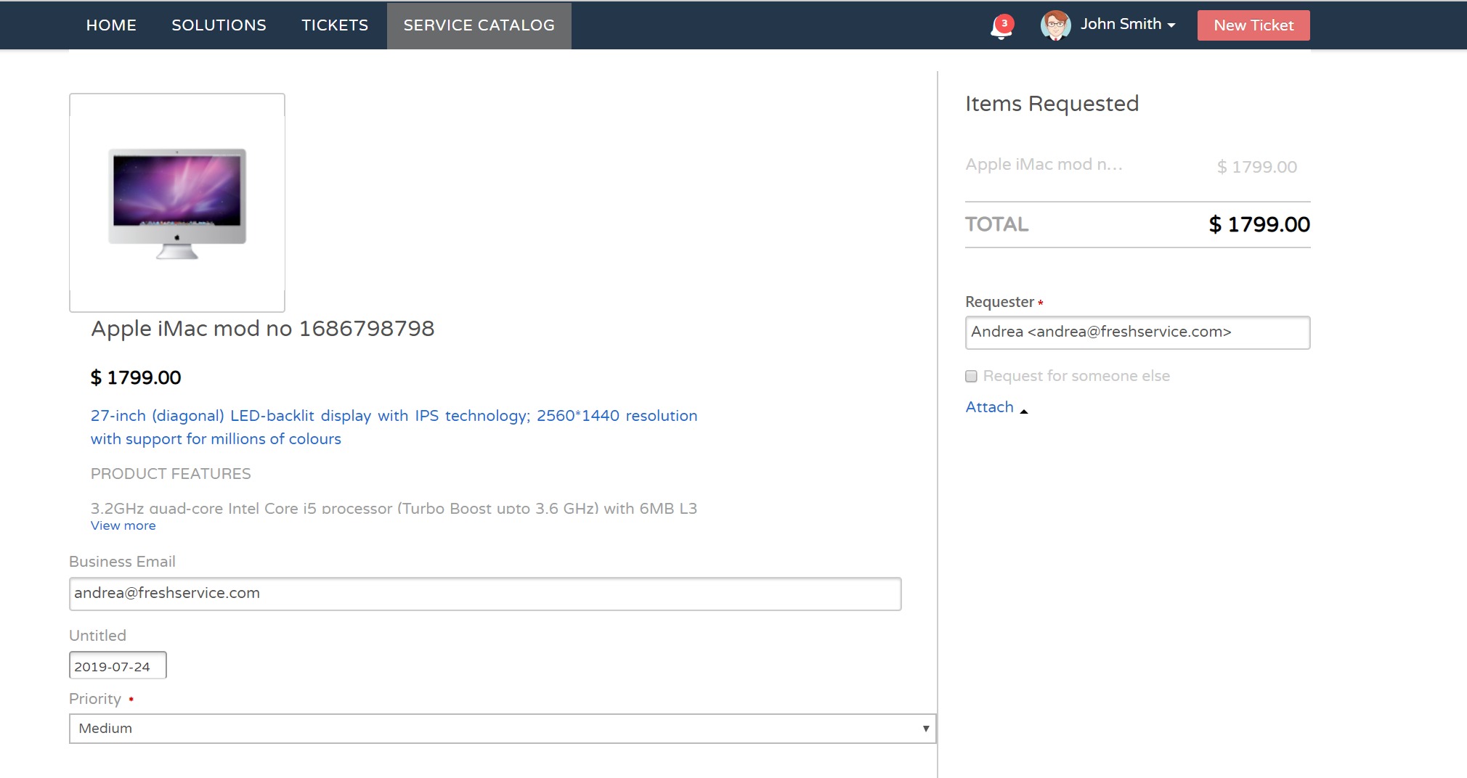Switch to the TICKETS tab
The image size is (1467, 778).
pyautogui.click(x=335, y=25)
